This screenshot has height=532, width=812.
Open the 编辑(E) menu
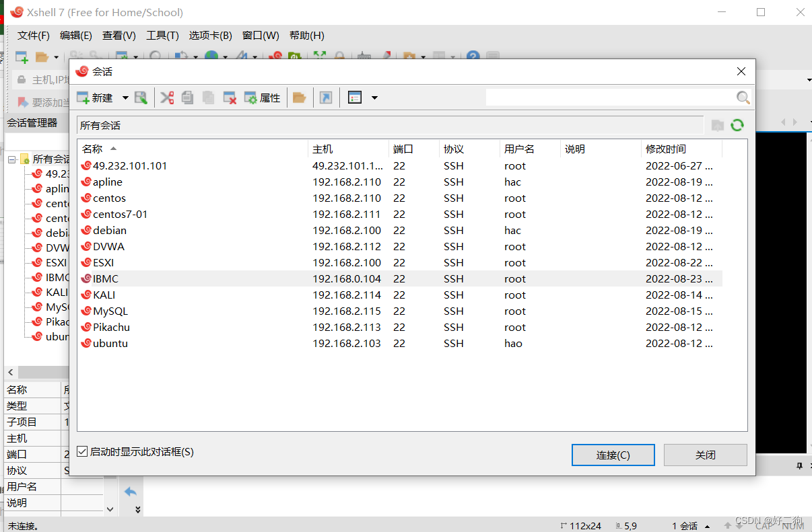click(x=76, y=36)
